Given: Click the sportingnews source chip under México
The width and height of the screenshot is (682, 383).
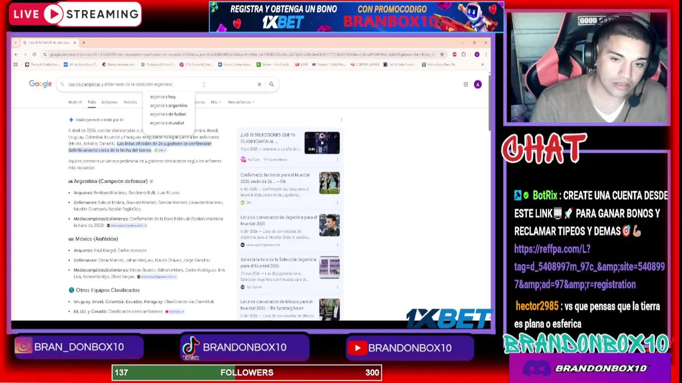Looking at the screenshot, I should click(157, 277).
